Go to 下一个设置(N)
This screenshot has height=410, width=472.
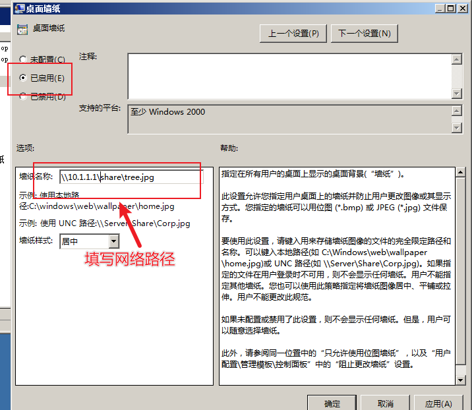(365, 34)
